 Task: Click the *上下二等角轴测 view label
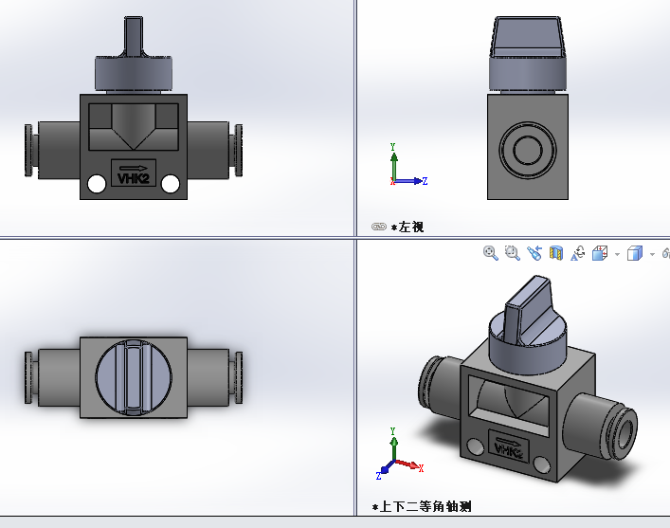click(x=422, y=507)
